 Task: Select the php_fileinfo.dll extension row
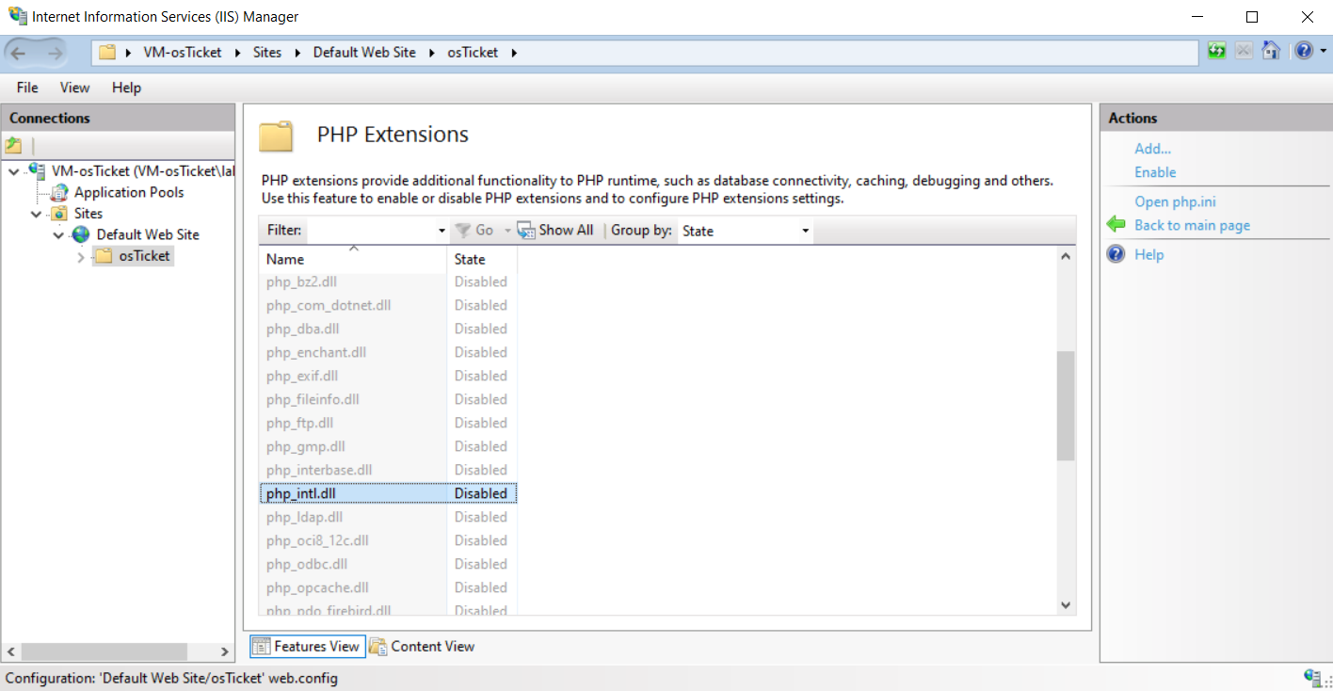click(388, 399)
